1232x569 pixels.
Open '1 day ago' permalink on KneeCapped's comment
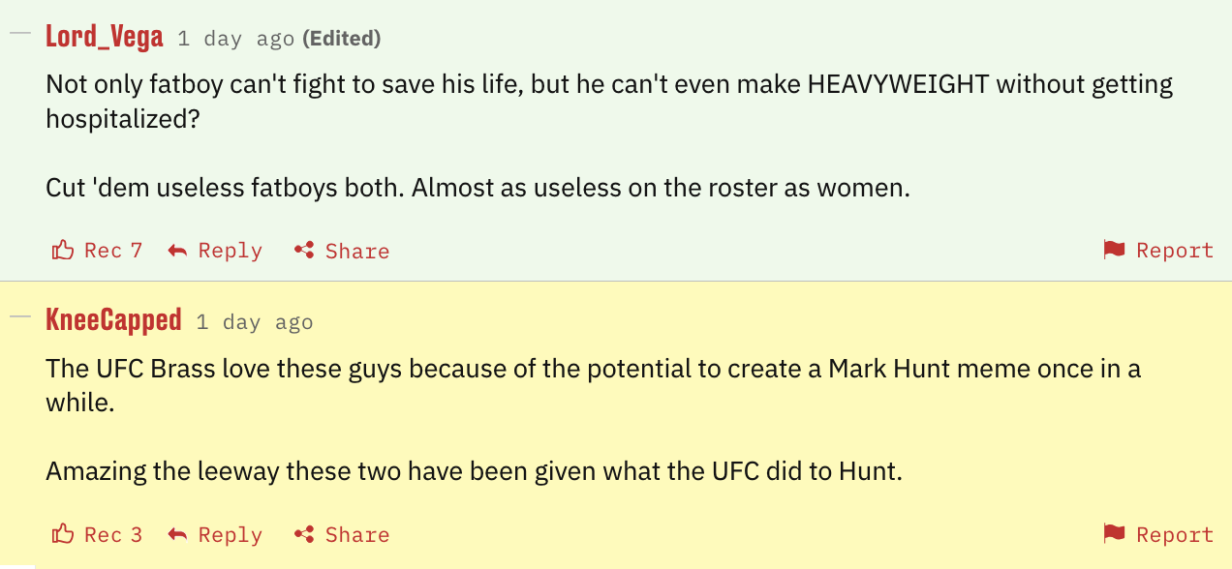[x=254, y=321]
